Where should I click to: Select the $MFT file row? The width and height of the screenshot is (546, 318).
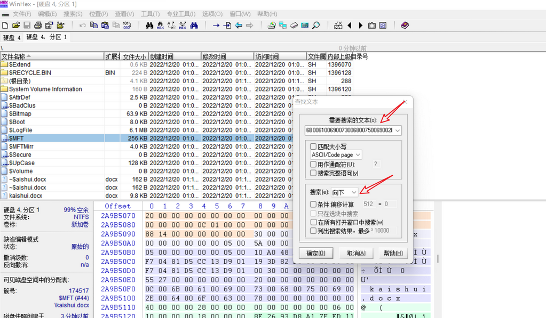coord(146,138)
